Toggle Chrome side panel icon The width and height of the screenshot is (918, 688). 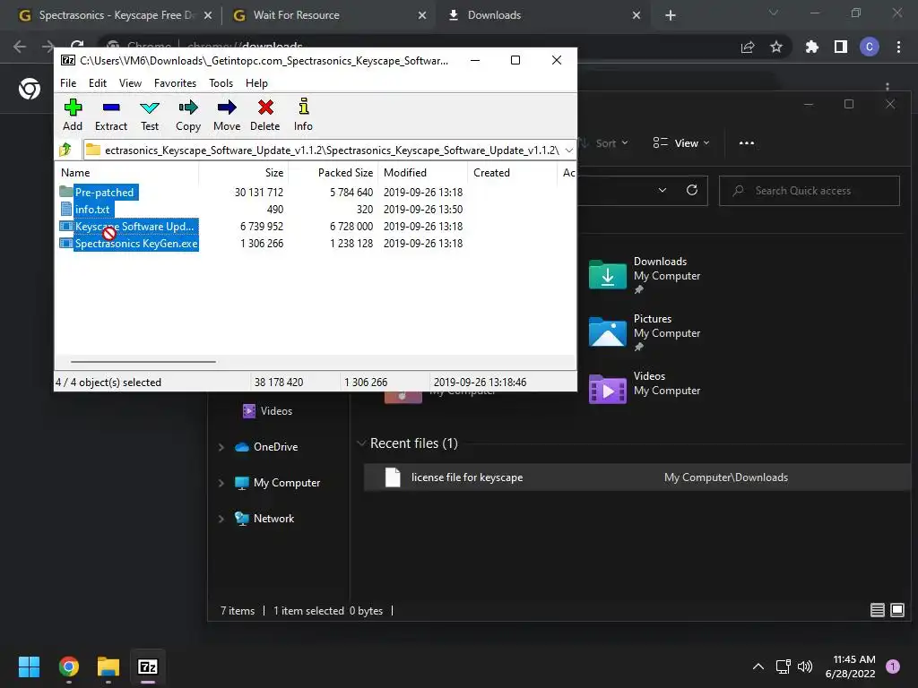click(841, 47)
